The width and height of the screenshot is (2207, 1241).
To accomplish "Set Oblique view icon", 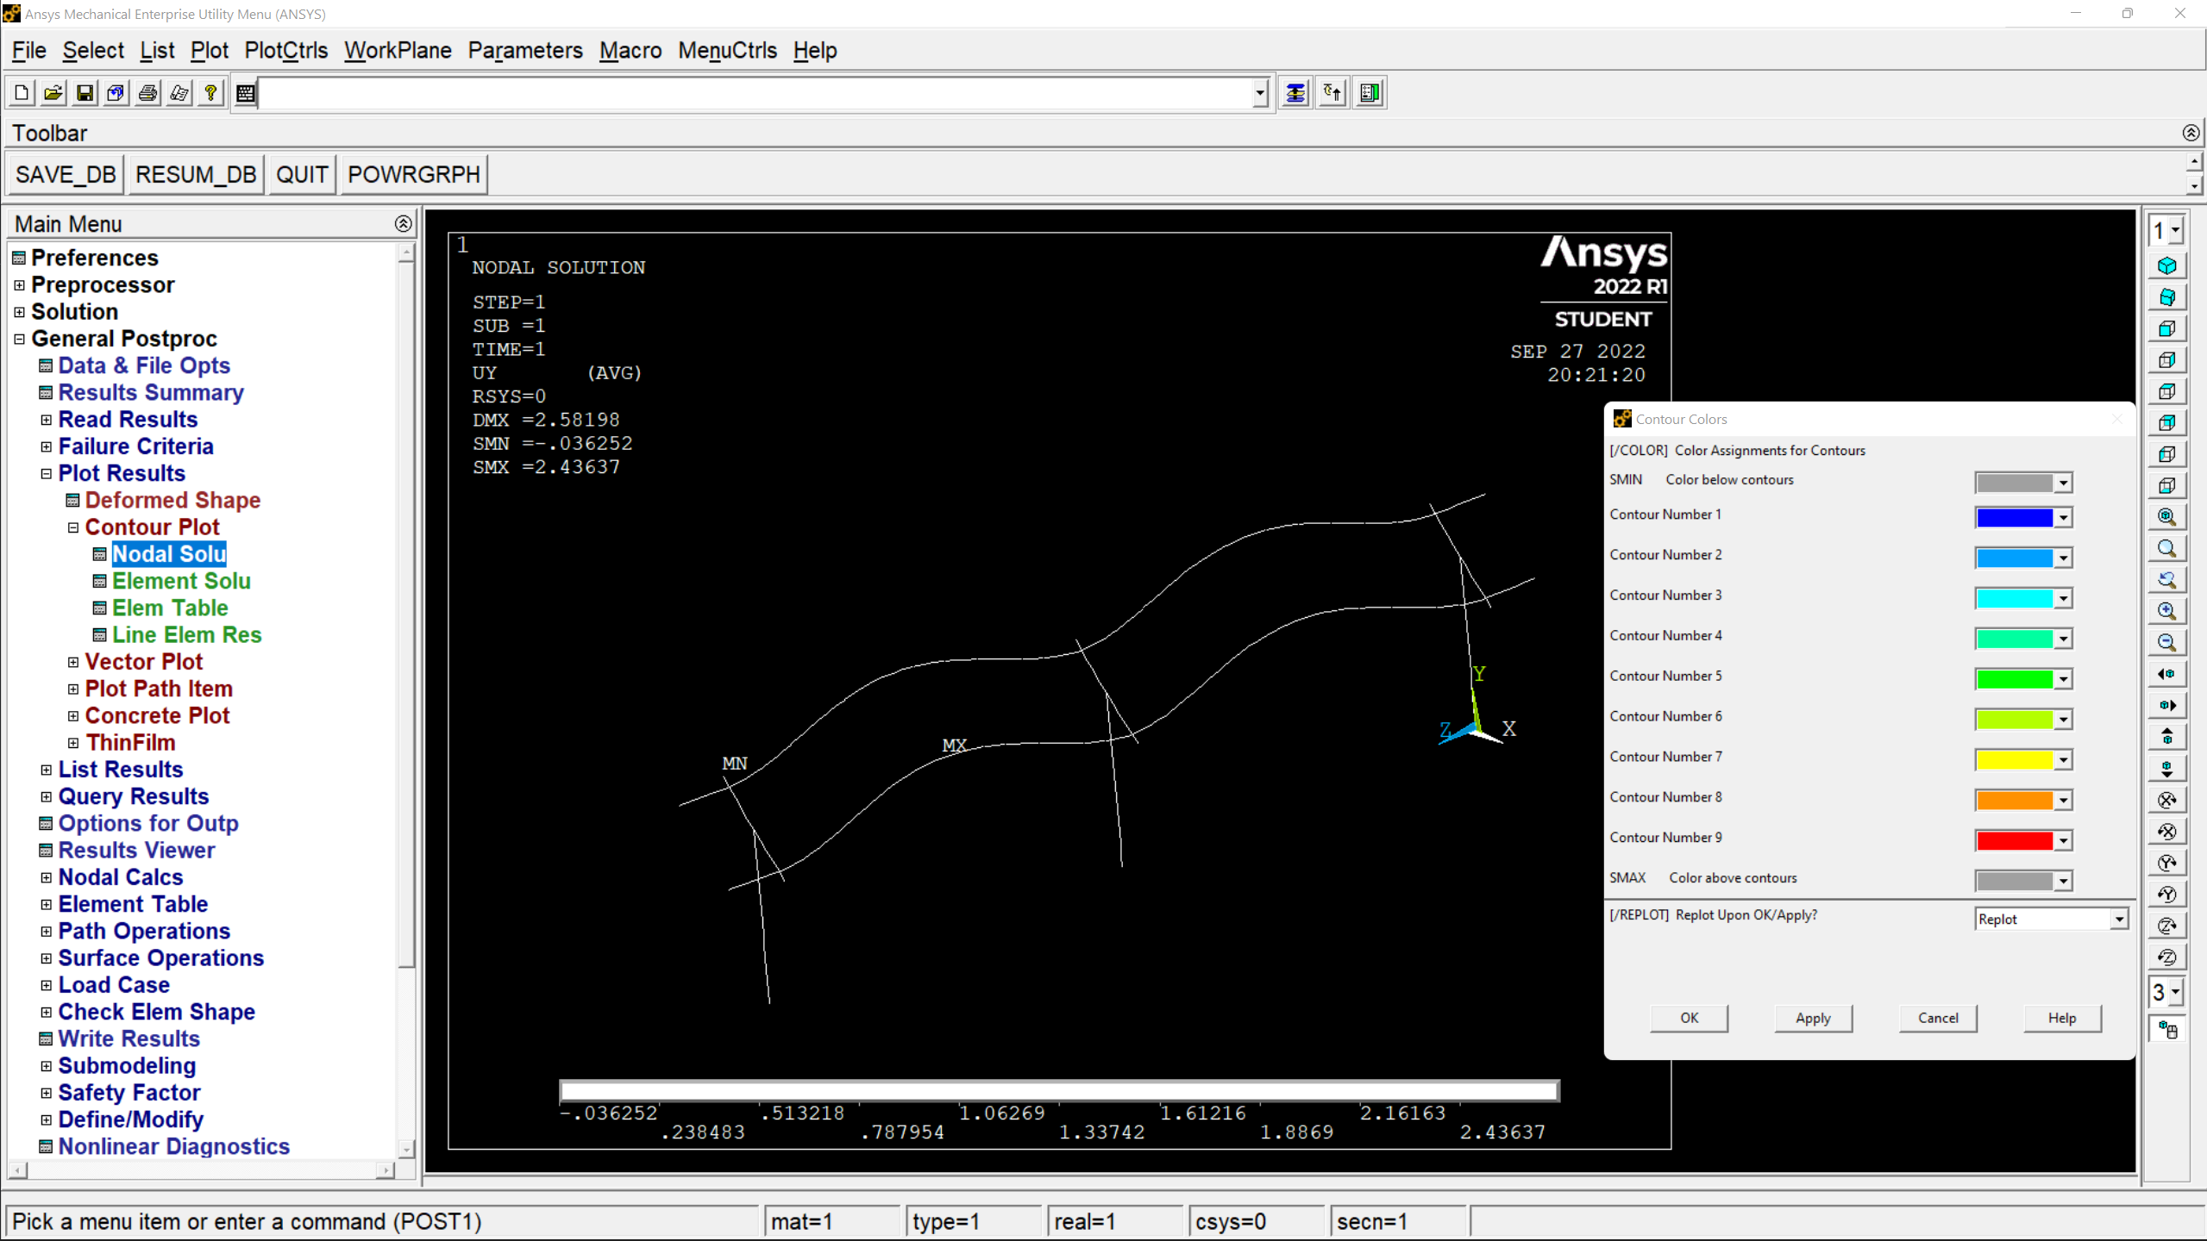I will pyautogui.click(x=2167, y=297).
